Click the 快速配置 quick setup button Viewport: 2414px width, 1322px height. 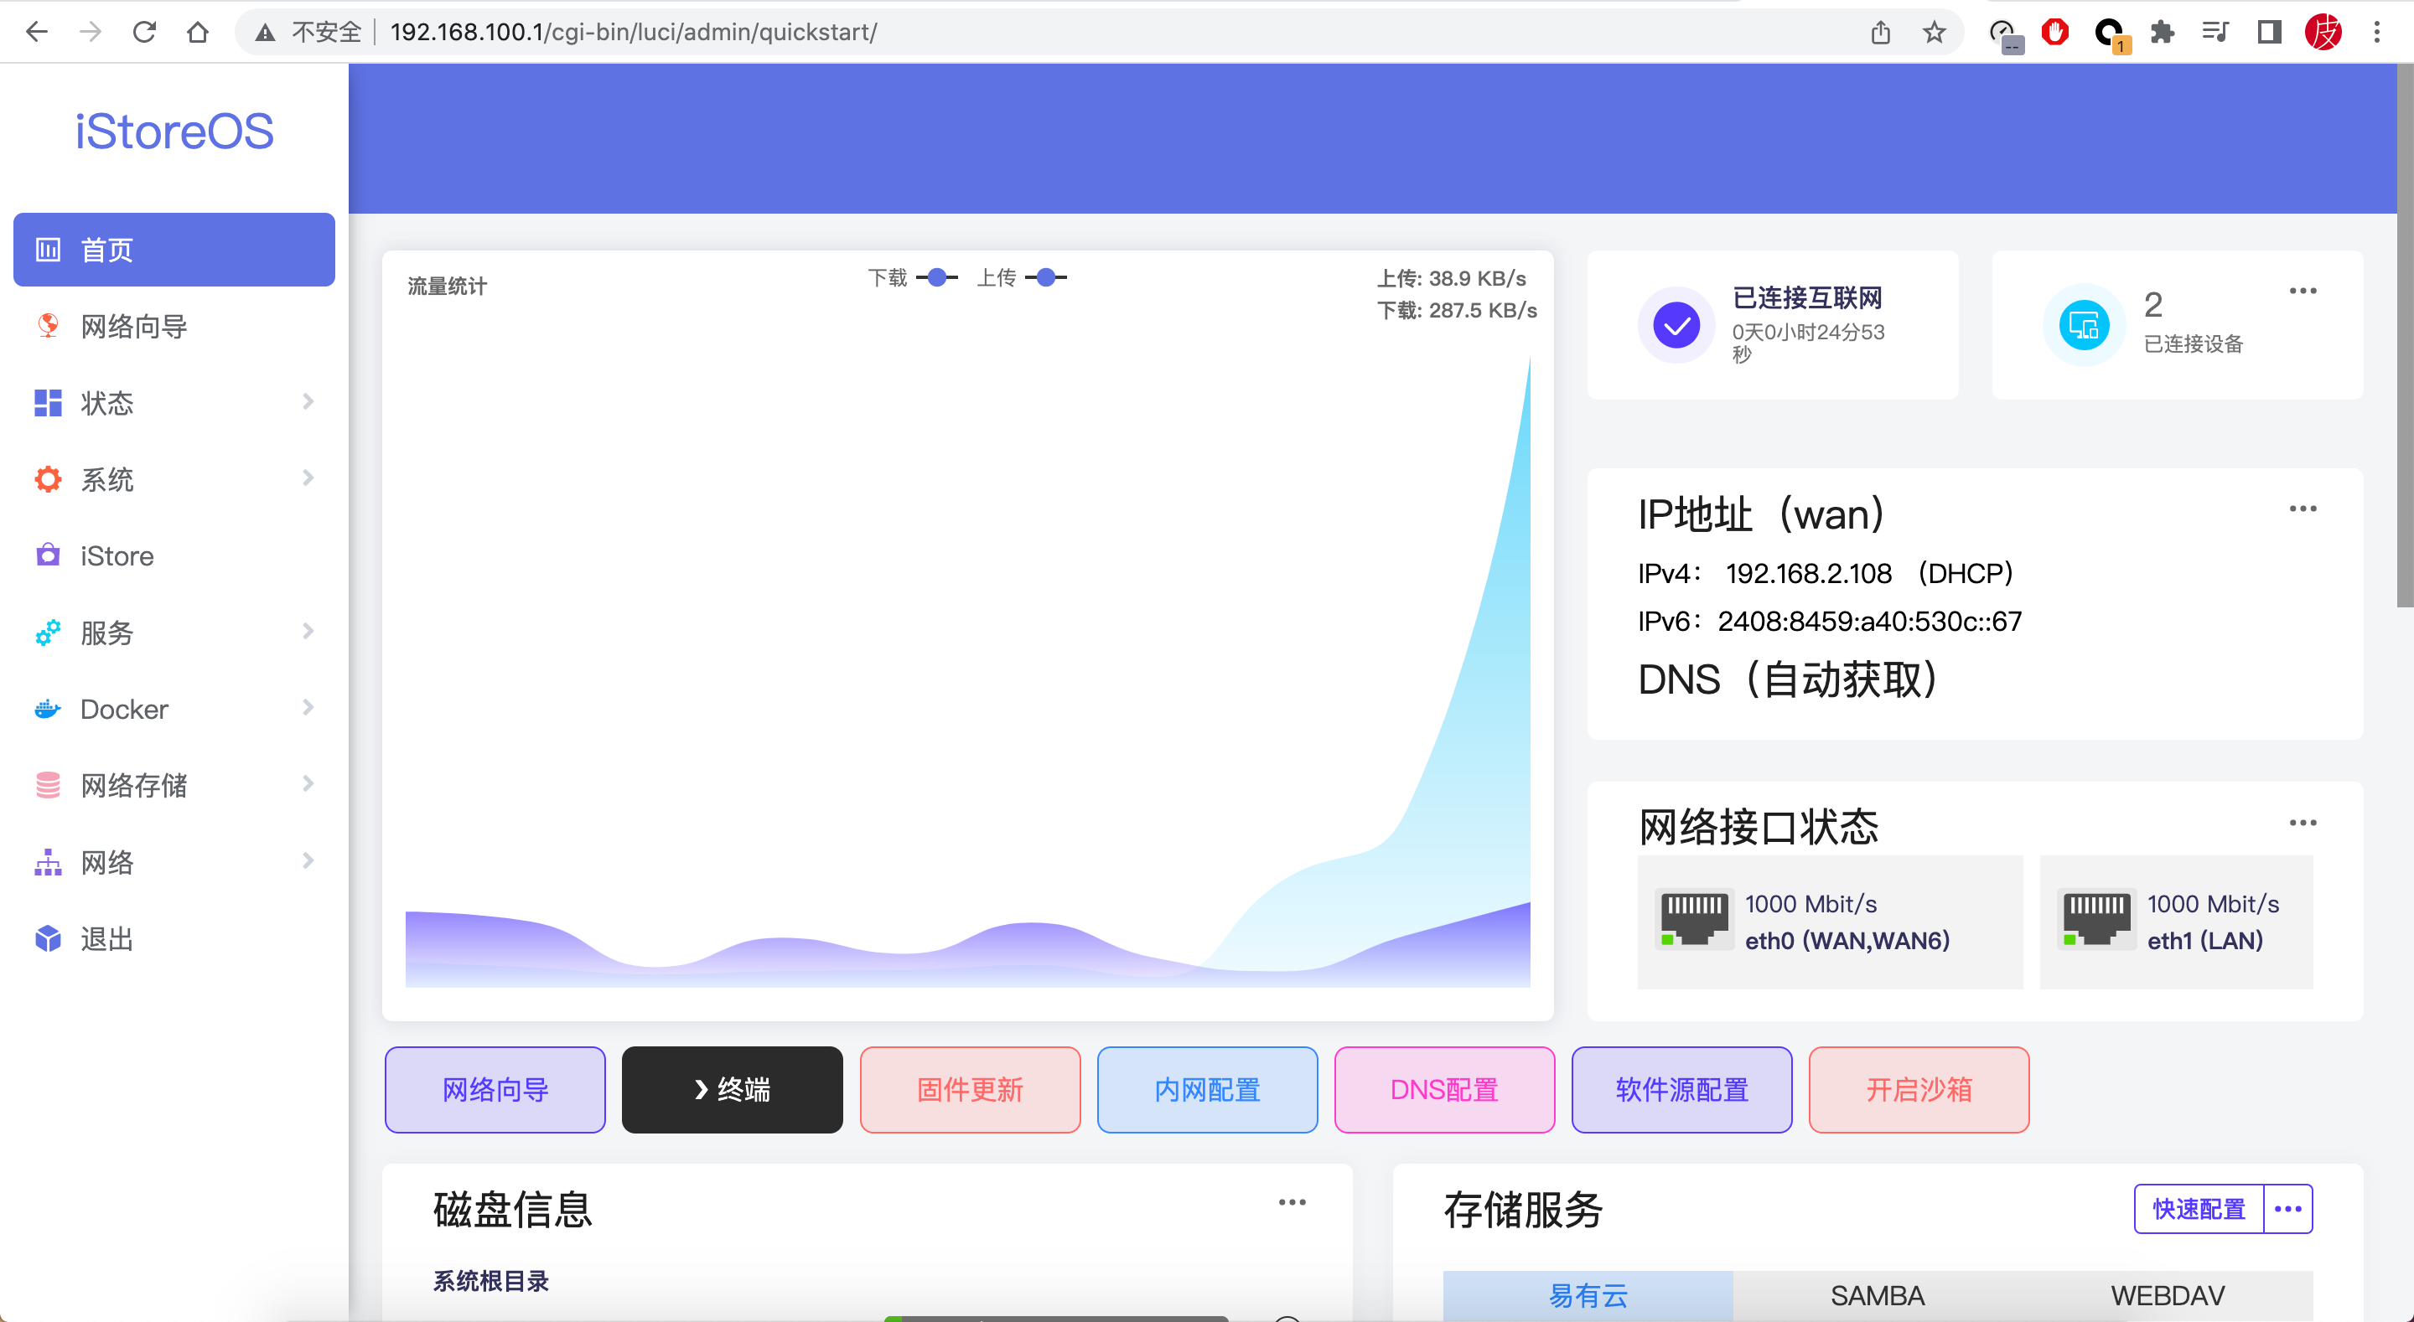coord(2197,1209)
